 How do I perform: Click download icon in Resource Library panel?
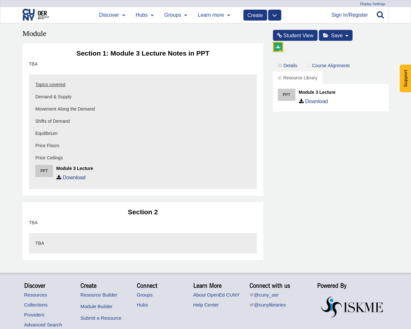coord(301,101)
